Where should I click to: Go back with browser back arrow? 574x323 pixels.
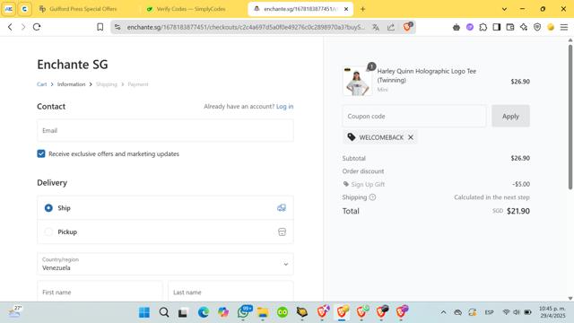click(10, 27)
